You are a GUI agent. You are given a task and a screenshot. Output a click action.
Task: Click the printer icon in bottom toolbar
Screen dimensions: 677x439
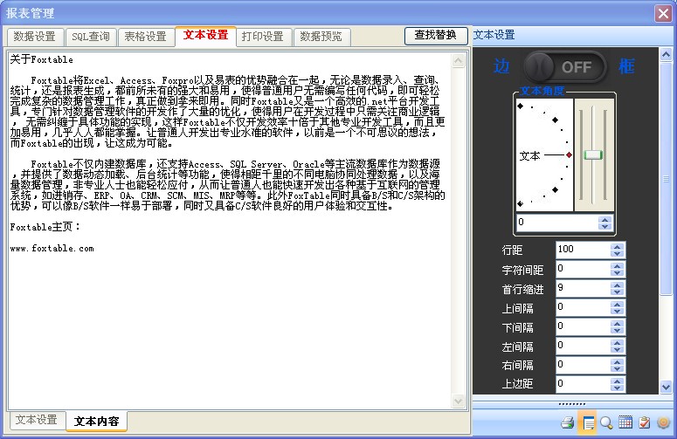click(567, 422)
